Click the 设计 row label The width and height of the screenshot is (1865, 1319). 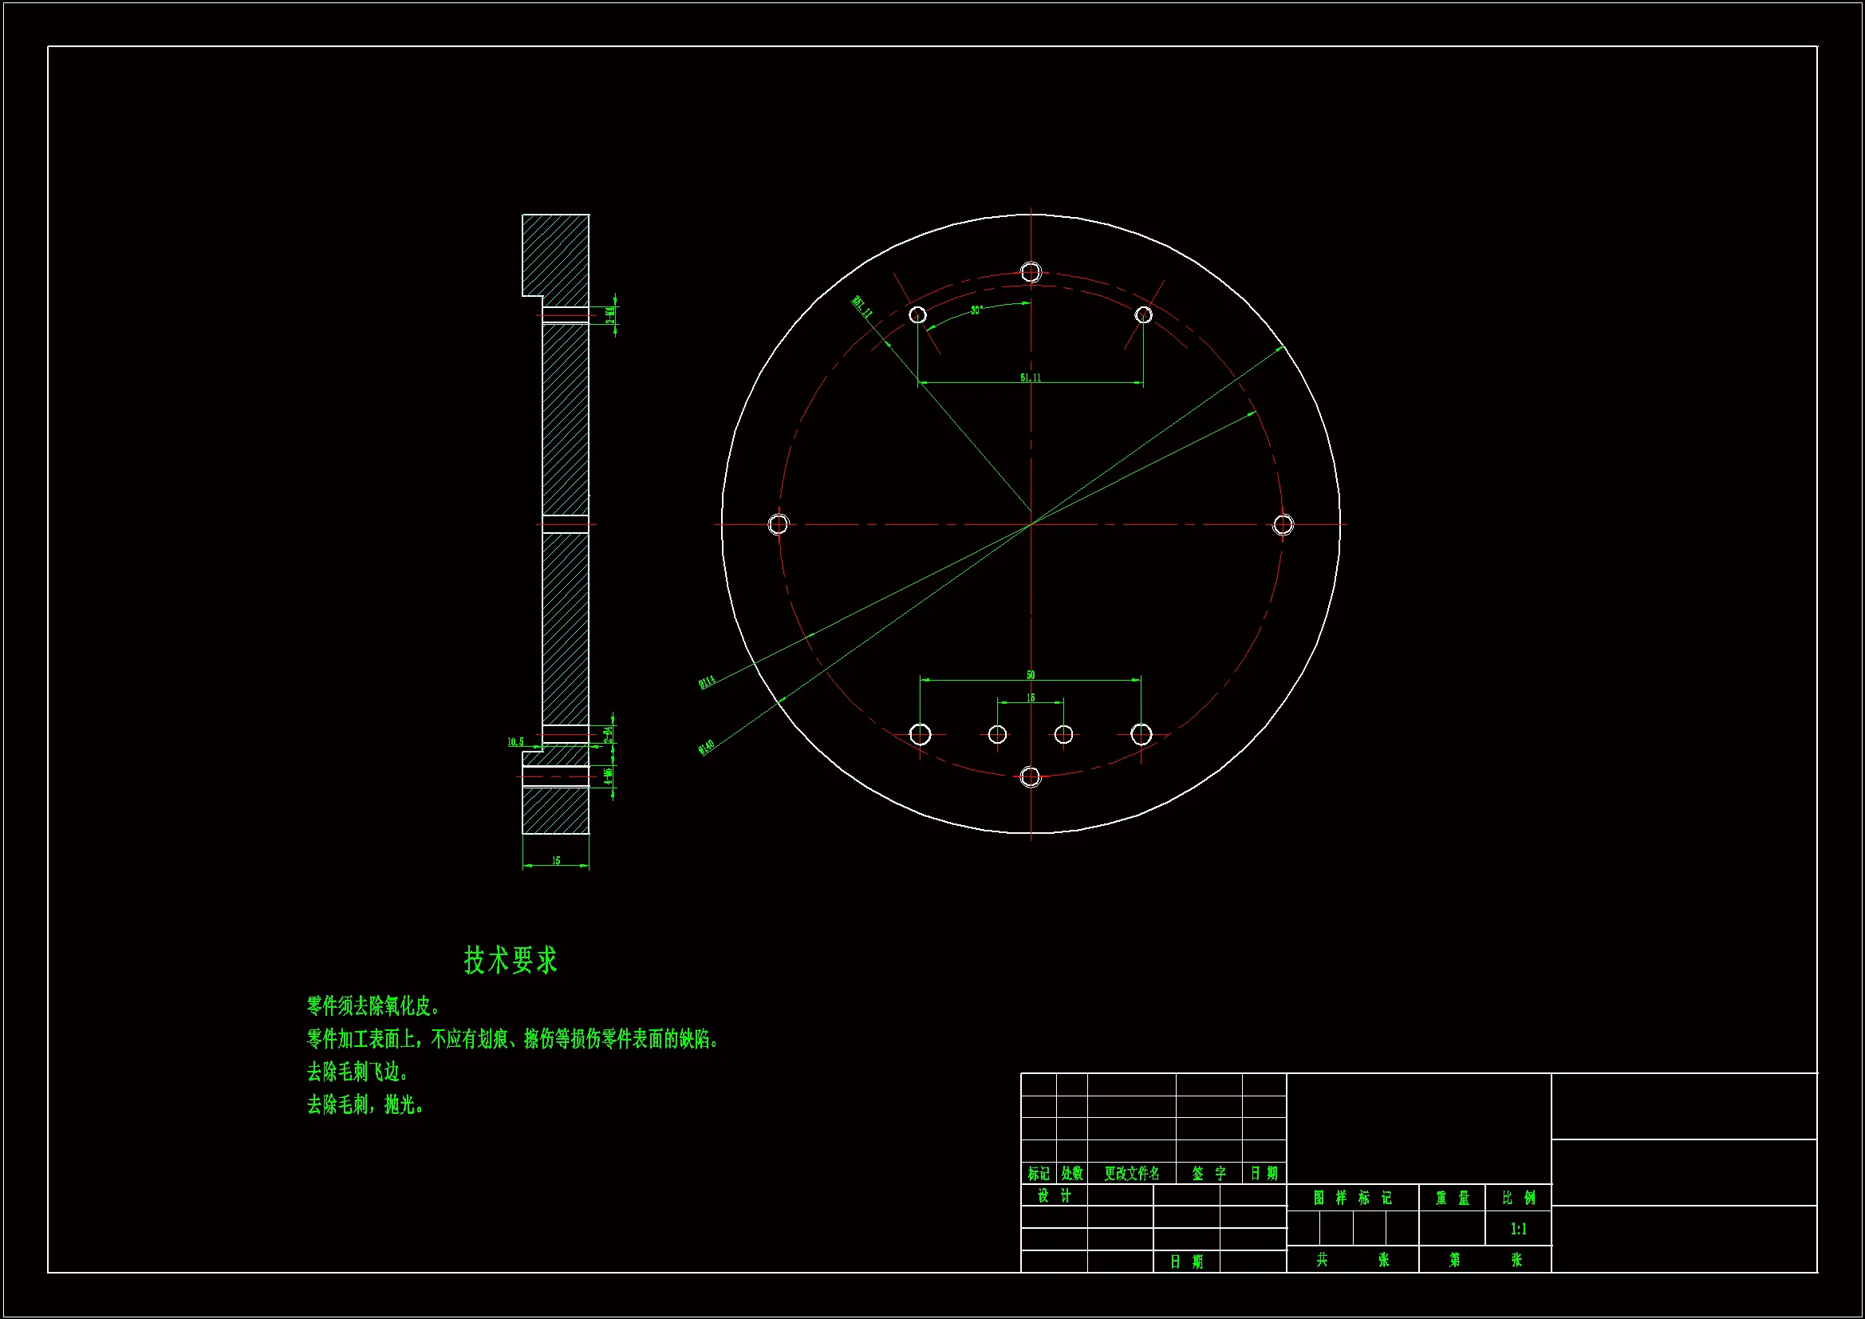(x=1054, y=1195)
